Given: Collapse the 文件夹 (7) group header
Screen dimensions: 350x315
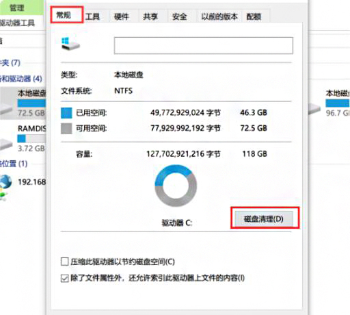Looking at the screenshot, I should tap(10, 62).
